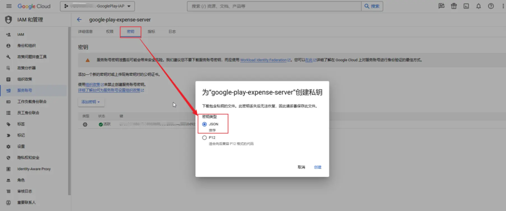Switch to the 日志 tab
The width and height of the screenshot is (506, 211).
pos(172,31)
